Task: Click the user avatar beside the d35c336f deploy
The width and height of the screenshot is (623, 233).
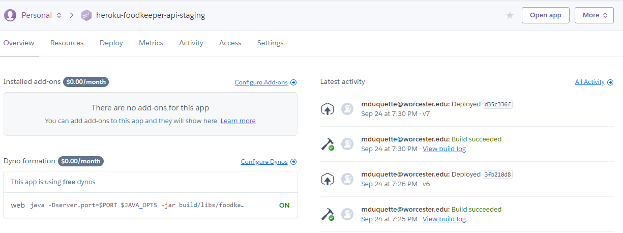Action: point(347,109)
